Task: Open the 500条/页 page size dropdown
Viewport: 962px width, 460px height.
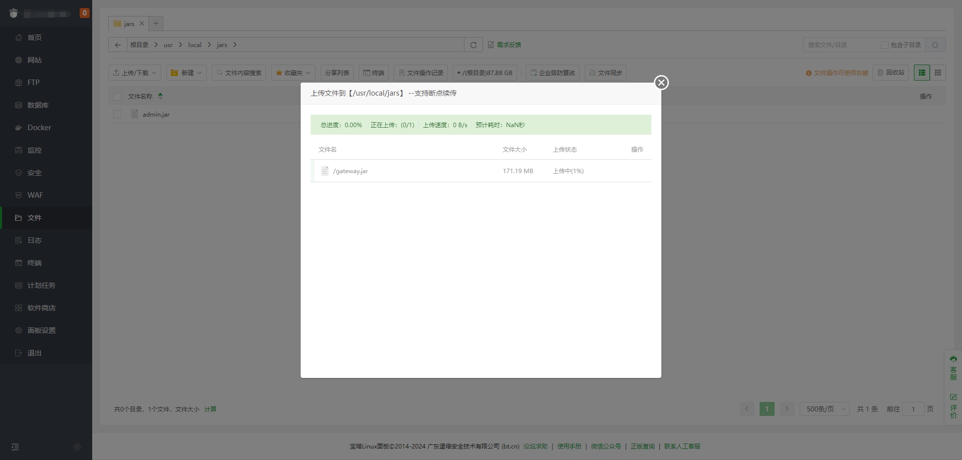Action: [824, 409]
